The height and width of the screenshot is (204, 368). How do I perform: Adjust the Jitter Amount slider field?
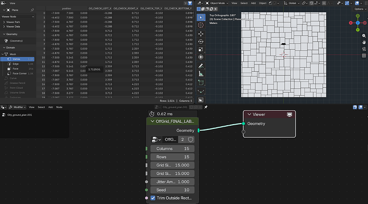(x=172, y=182)
